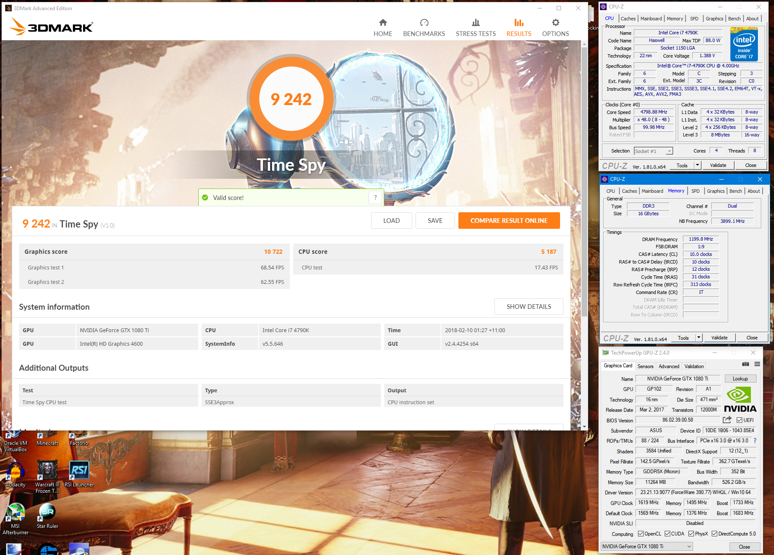The width and height of the screenshot is (774, 555).
Task: Click the Intel(R) HD Graphics 4600 cell
Action: [137, 344]
